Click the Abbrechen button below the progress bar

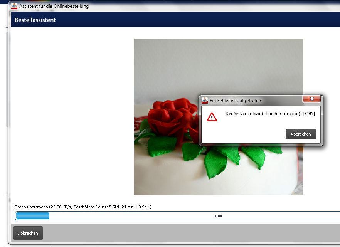click(x=28, y=233)
